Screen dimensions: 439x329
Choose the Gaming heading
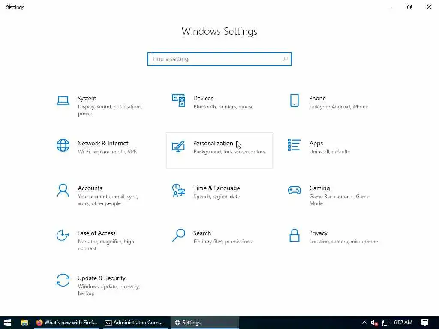[319, 188]
